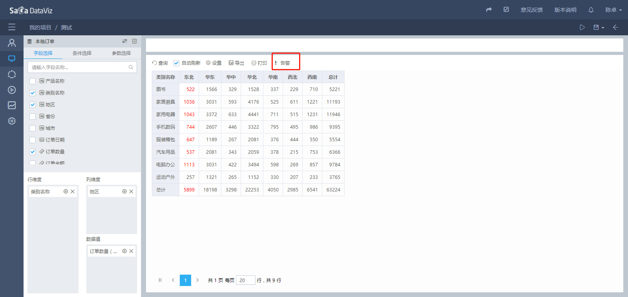Click the 家用电器 row label
This screenshot has height=297, width=628.
166,115
